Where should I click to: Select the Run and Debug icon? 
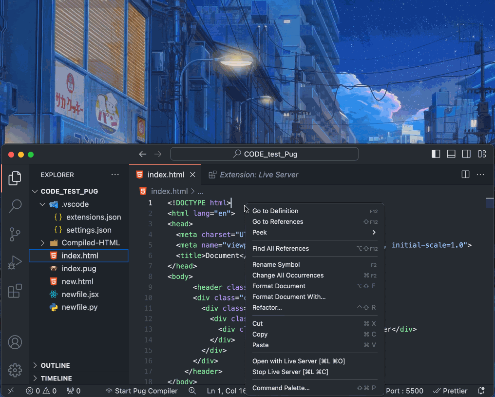[15, 261]
